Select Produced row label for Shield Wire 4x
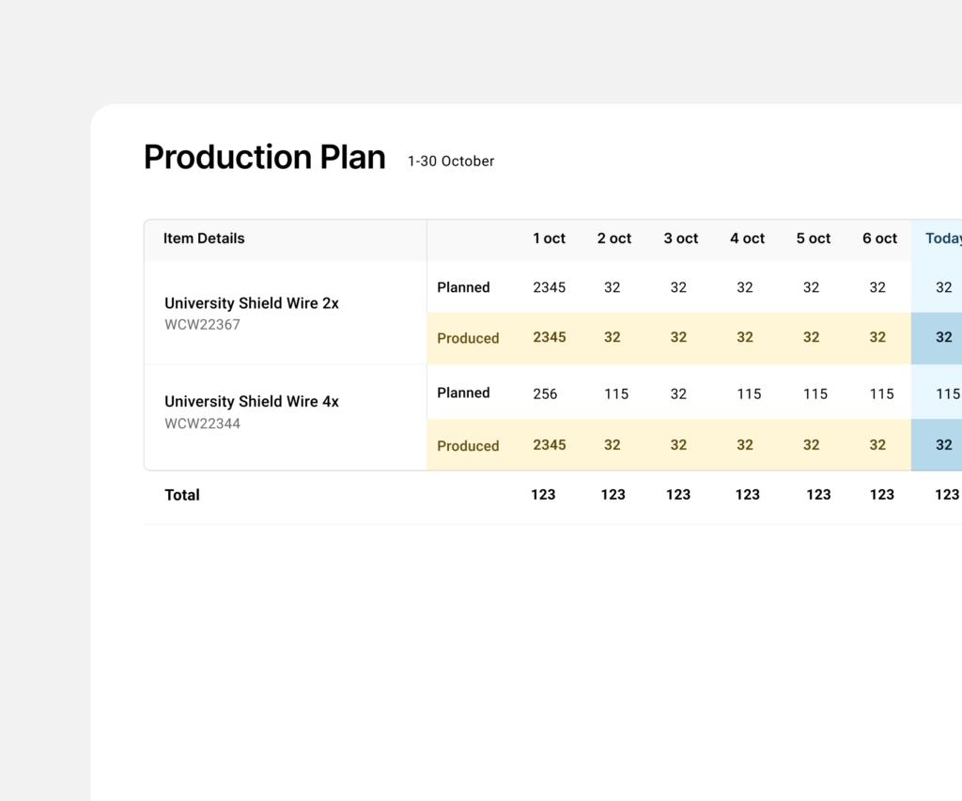Viewport: 962px width, 801px height. 468,446
